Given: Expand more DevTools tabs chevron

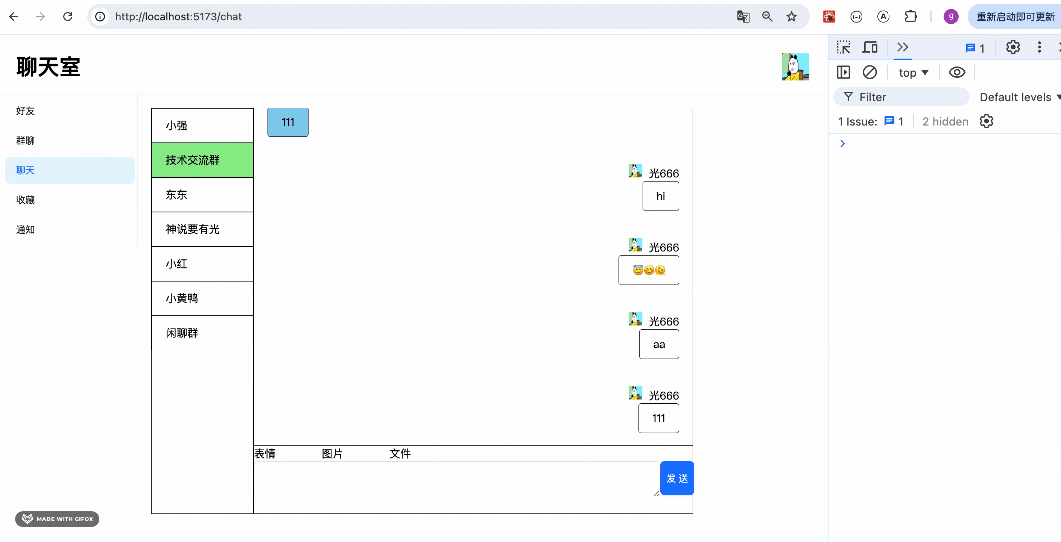Looking at the screenshot, I should (903, 47).
